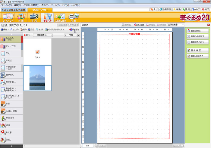The height and width of the screenshot is (148, 211).
Task: Click the 領域追加 add area icon
Action: pos(74,30)
